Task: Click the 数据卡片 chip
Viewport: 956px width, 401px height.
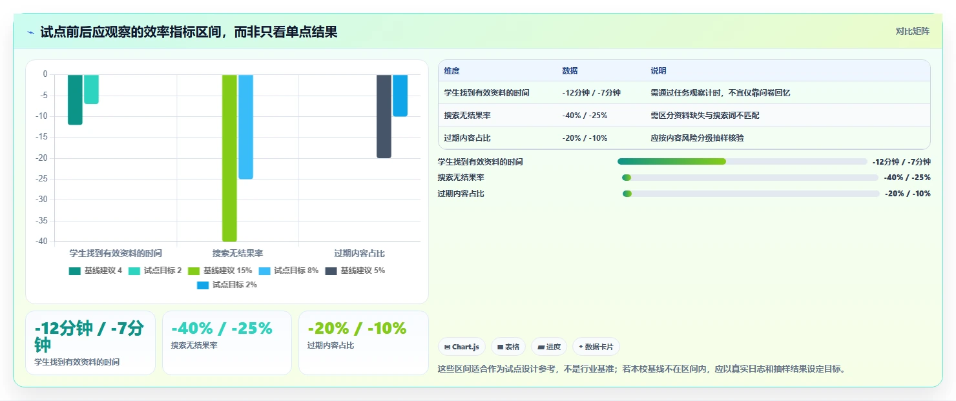Action: pos(596,347)
